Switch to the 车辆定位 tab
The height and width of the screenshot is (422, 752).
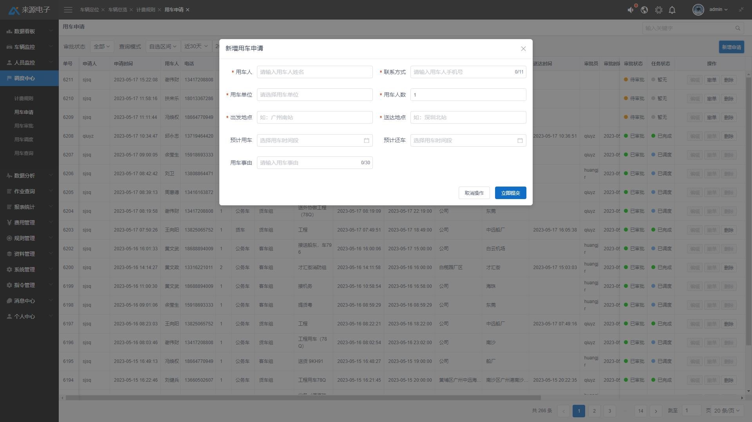pyautogui.click(x=89, y=10)
